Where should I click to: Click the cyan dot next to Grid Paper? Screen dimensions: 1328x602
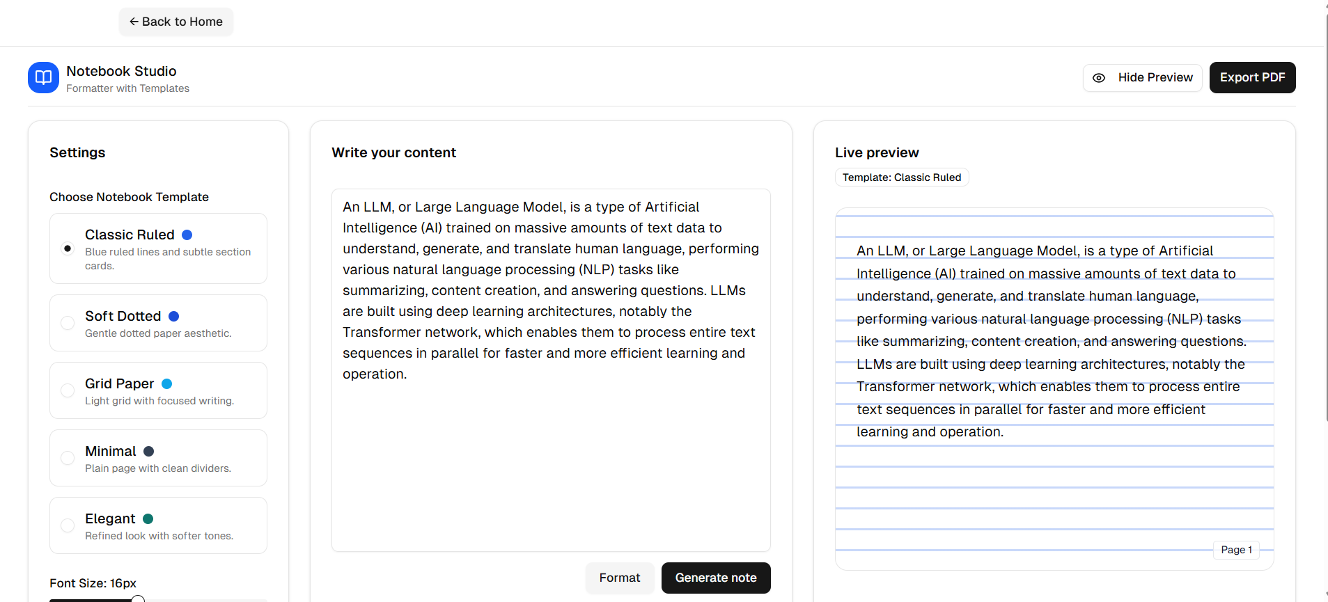[x=167, y=384]
